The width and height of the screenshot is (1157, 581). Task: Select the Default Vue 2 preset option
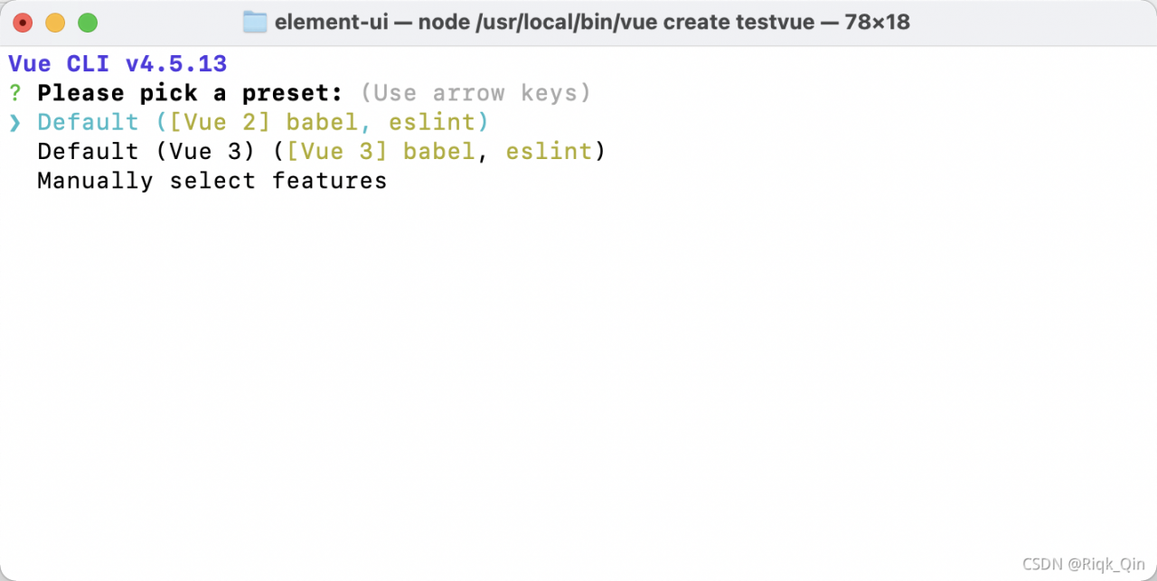[262, 122]
